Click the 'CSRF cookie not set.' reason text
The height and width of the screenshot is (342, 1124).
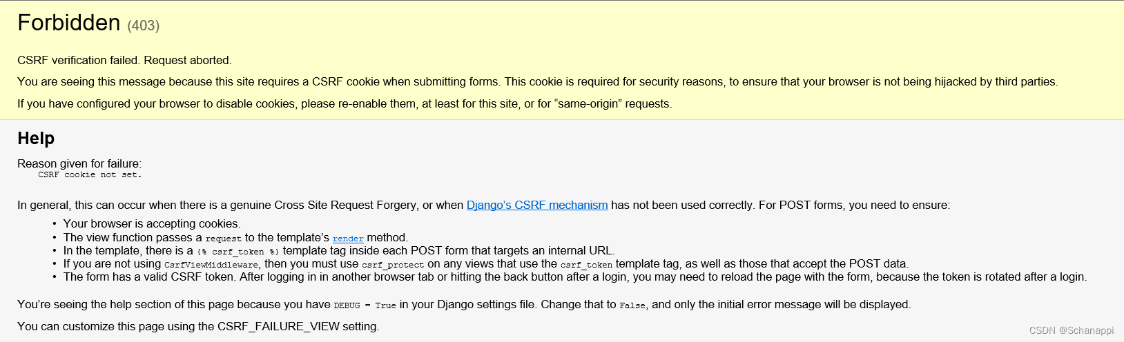pos(90,175)
